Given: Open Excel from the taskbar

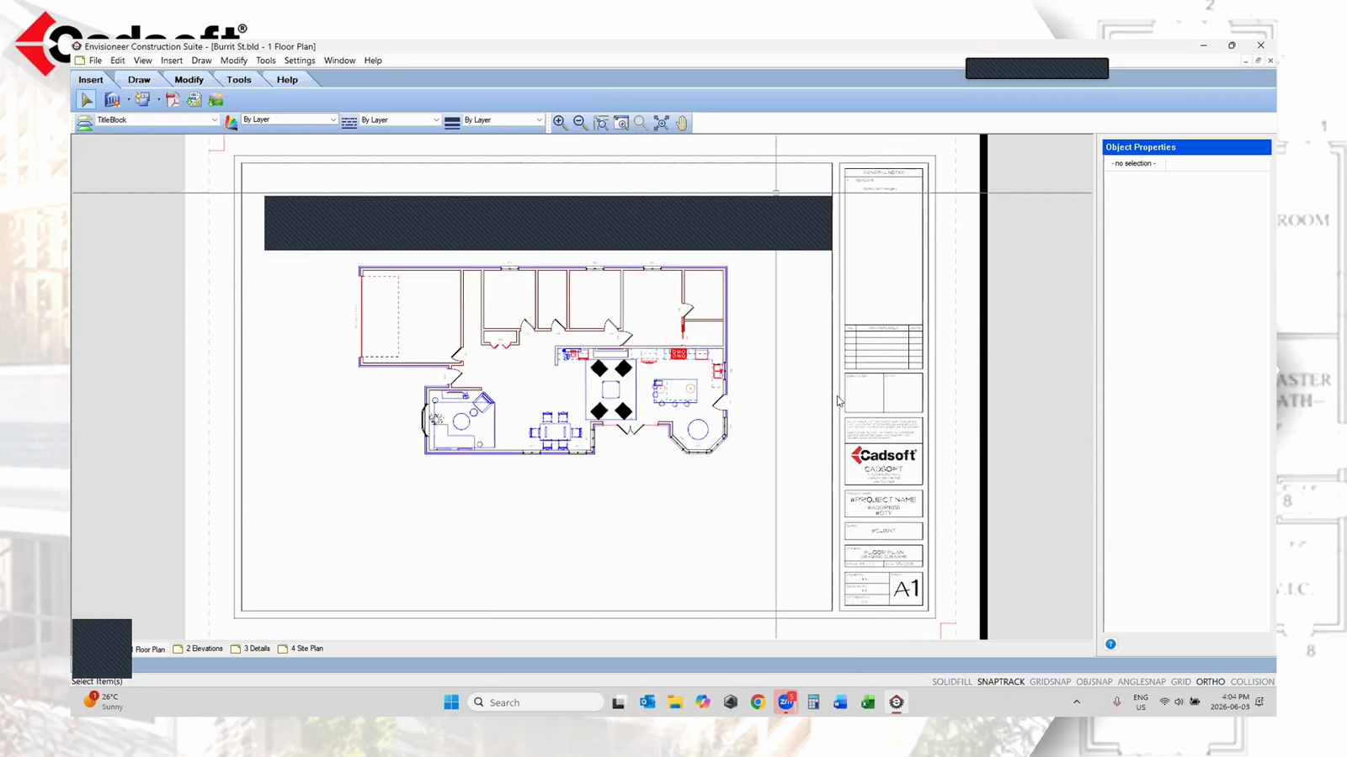Looking at the screenshot, I should tap(868, 702).
